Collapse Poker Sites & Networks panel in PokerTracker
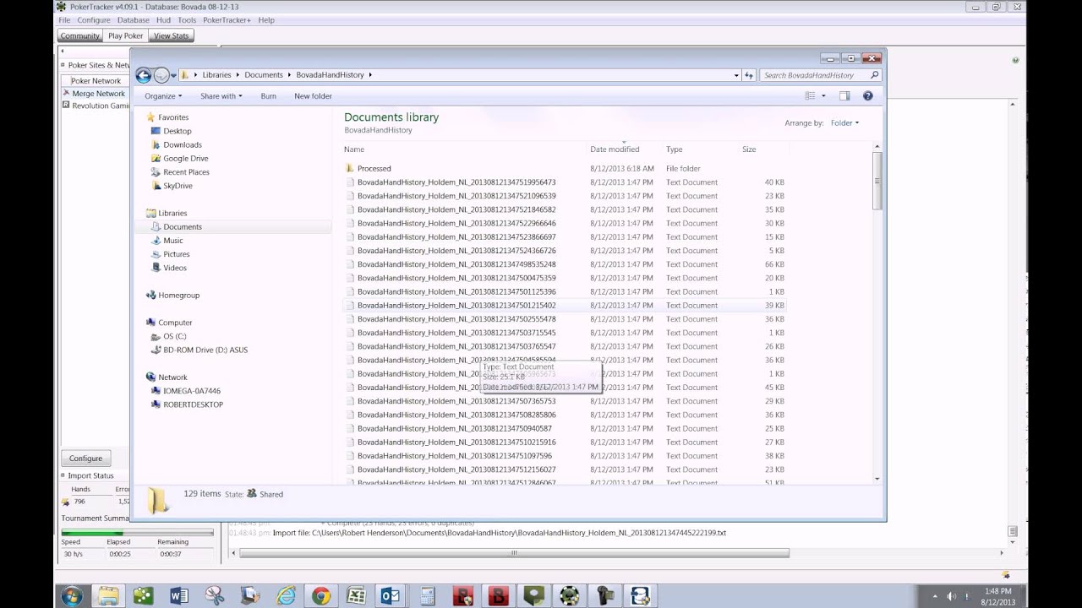 (x=62, y=65)
